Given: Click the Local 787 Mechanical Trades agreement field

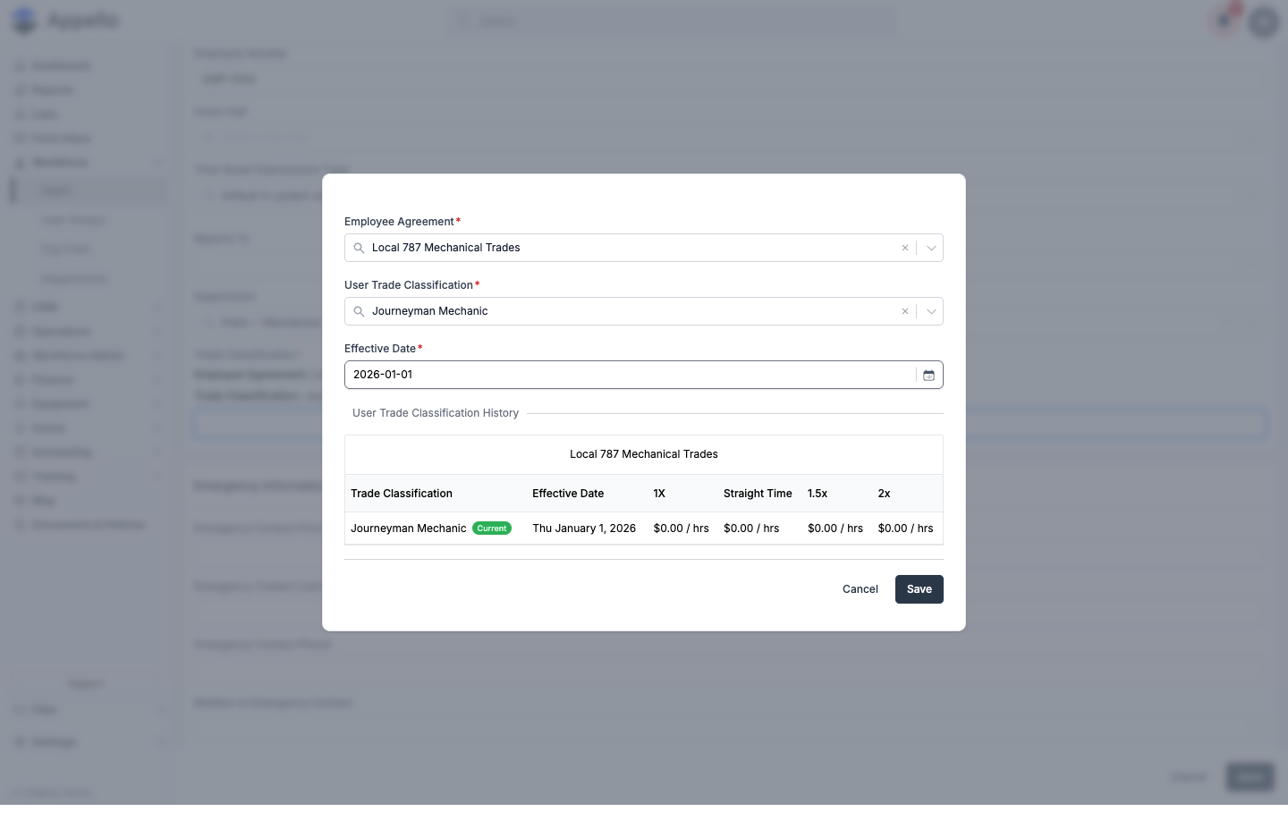Looking at the screenshot, I should click(644, 248).
